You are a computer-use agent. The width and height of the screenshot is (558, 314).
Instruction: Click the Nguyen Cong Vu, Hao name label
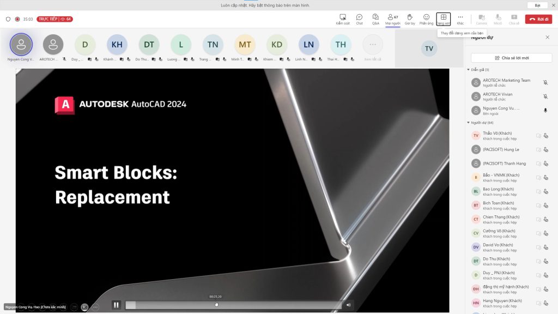(x=35, y=307)
